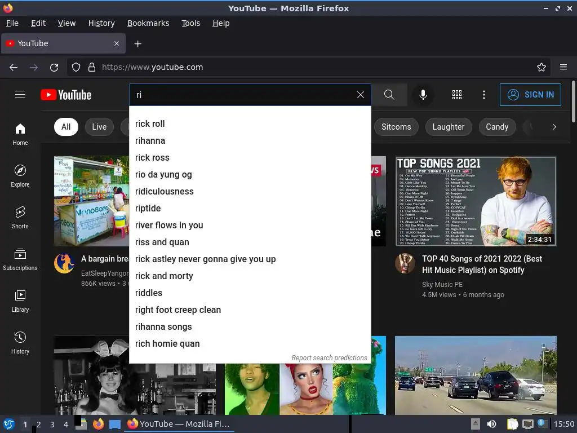
Task: Select the Live filter chip
Action: (x=99, y=127)
